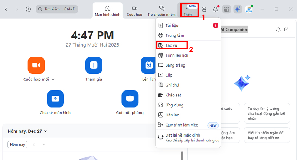This screenshot has width=297, height=160.
Task: Click the orange Cuộc họp mới camera icon
Action: [36, 65]
